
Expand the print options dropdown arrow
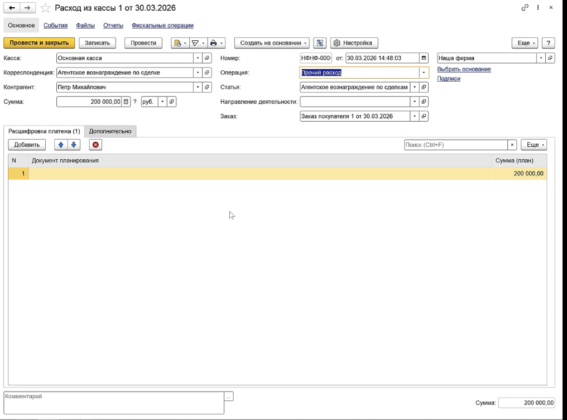click(x=222, y=43)
